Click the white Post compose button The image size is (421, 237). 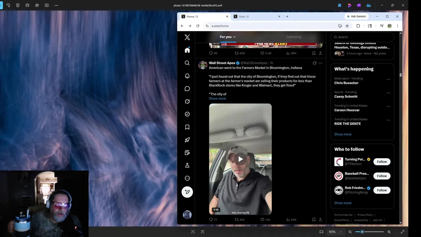(x=187, y=192)
